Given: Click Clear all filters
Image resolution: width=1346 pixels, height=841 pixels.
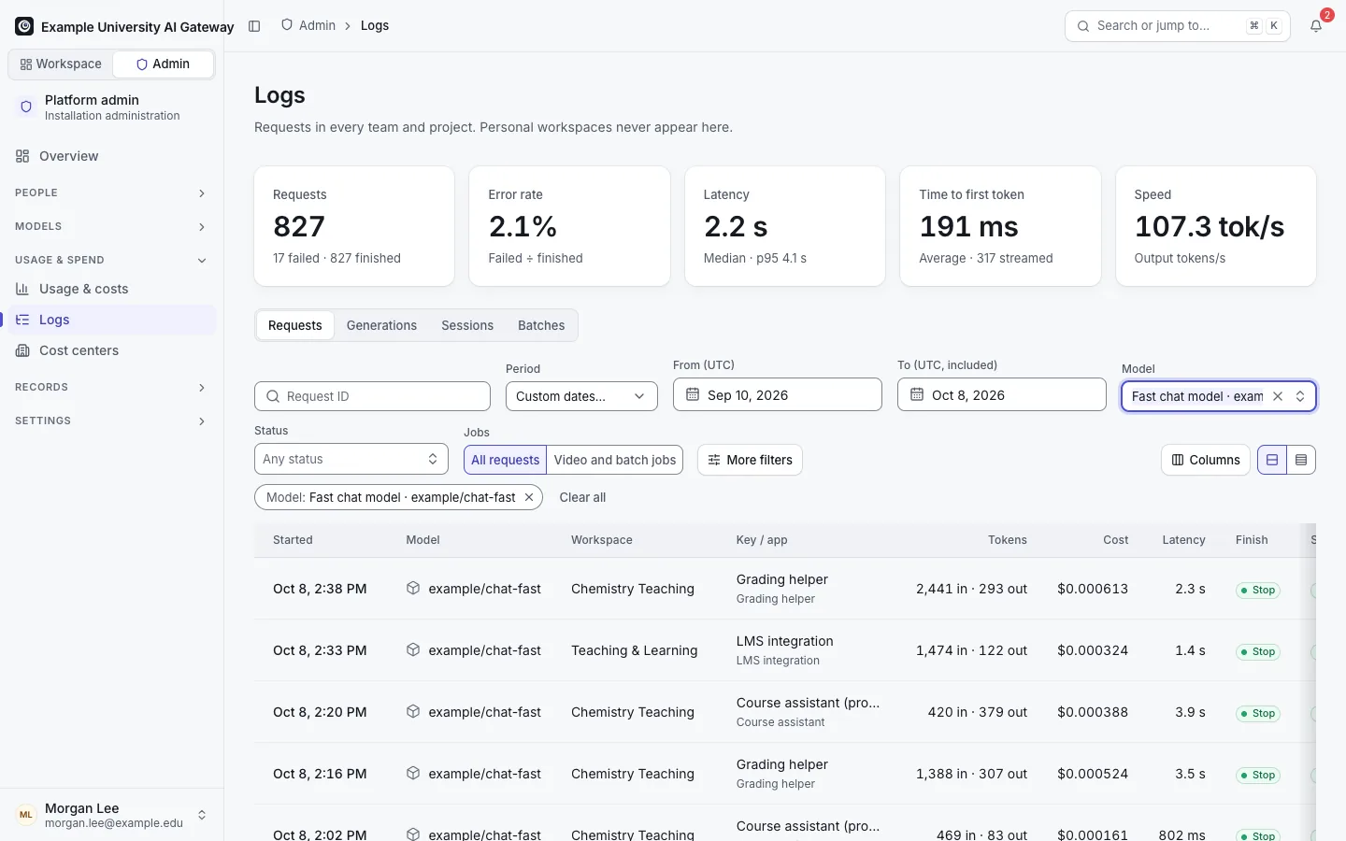Looking at the screenshot, I should (582, 497).
